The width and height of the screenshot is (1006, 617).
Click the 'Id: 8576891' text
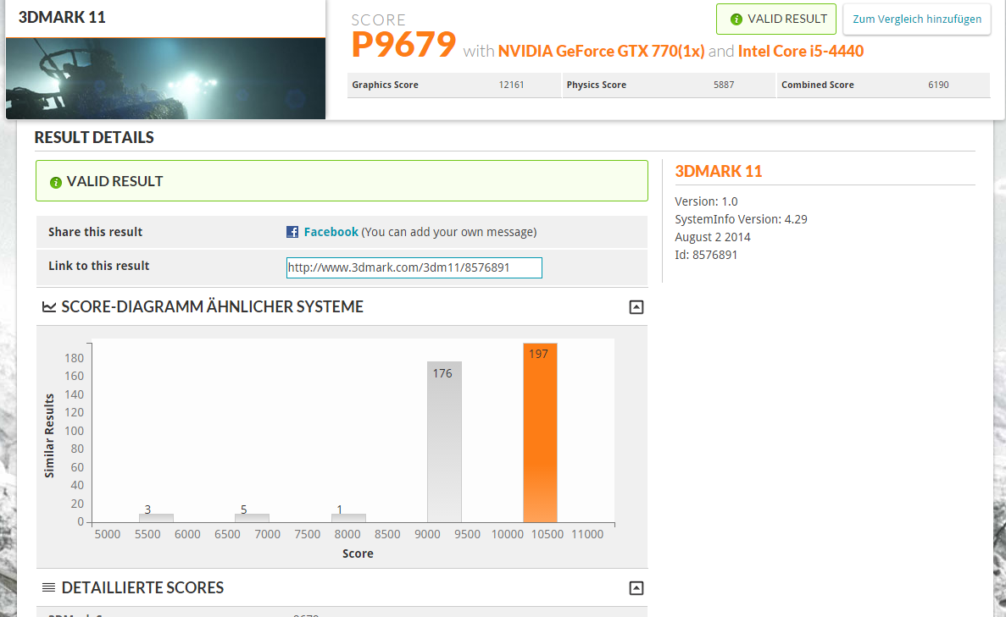pyautogui.click(x=706, y=255)
